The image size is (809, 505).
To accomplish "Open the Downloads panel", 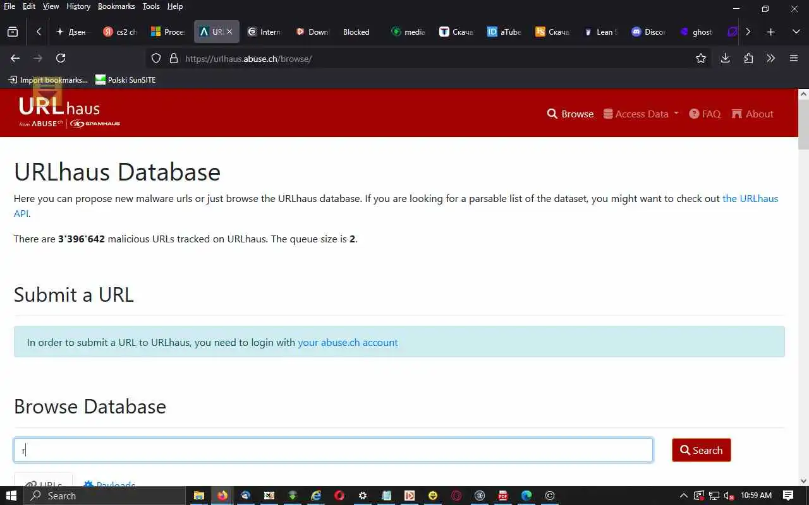I will tap(725, 58).
